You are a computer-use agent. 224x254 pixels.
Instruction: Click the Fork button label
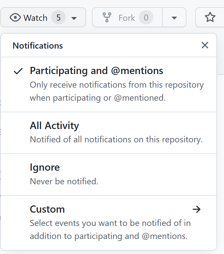pos(127,18)
